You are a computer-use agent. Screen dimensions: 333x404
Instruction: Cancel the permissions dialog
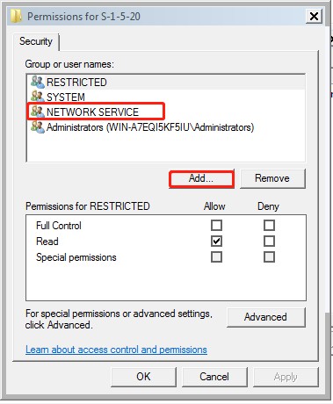214,377
